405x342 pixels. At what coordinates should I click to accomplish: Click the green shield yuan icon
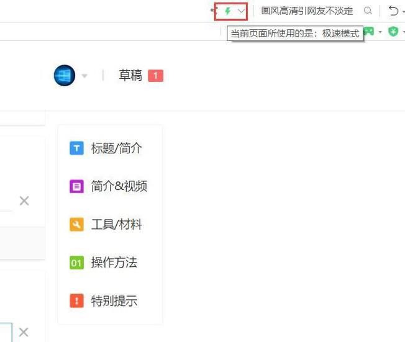[x=393, y=32]
